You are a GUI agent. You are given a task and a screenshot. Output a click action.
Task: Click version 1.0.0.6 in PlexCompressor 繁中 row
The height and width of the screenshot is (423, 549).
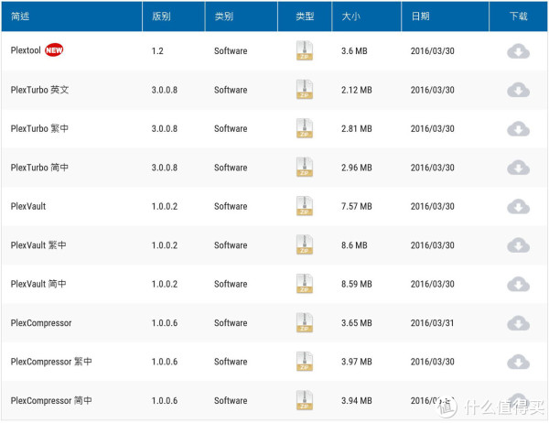coord(164,362)
